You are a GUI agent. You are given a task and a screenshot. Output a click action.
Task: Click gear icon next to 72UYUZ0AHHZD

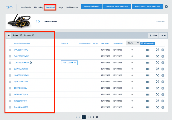(x=31, y=63)
